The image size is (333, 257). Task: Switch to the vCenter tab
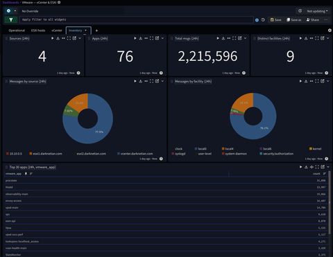point(57,30)
